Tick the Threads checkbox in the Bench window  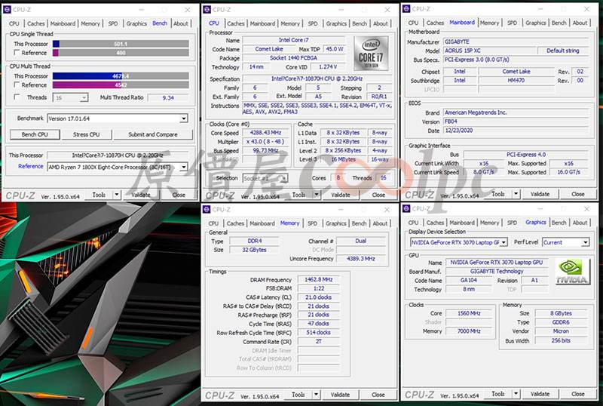point(17,97)
